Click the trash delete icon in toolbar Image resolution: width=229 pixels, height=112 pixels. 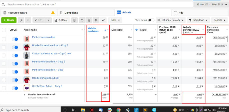click(x=89, y=20)
